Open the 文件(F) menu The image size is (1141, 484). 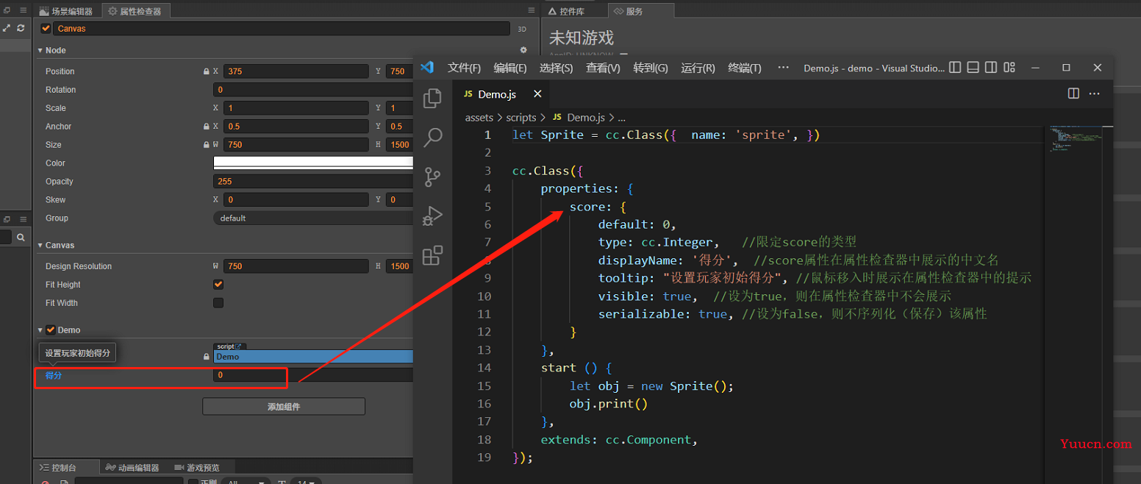pyautogui.click(x=464, y=68)
